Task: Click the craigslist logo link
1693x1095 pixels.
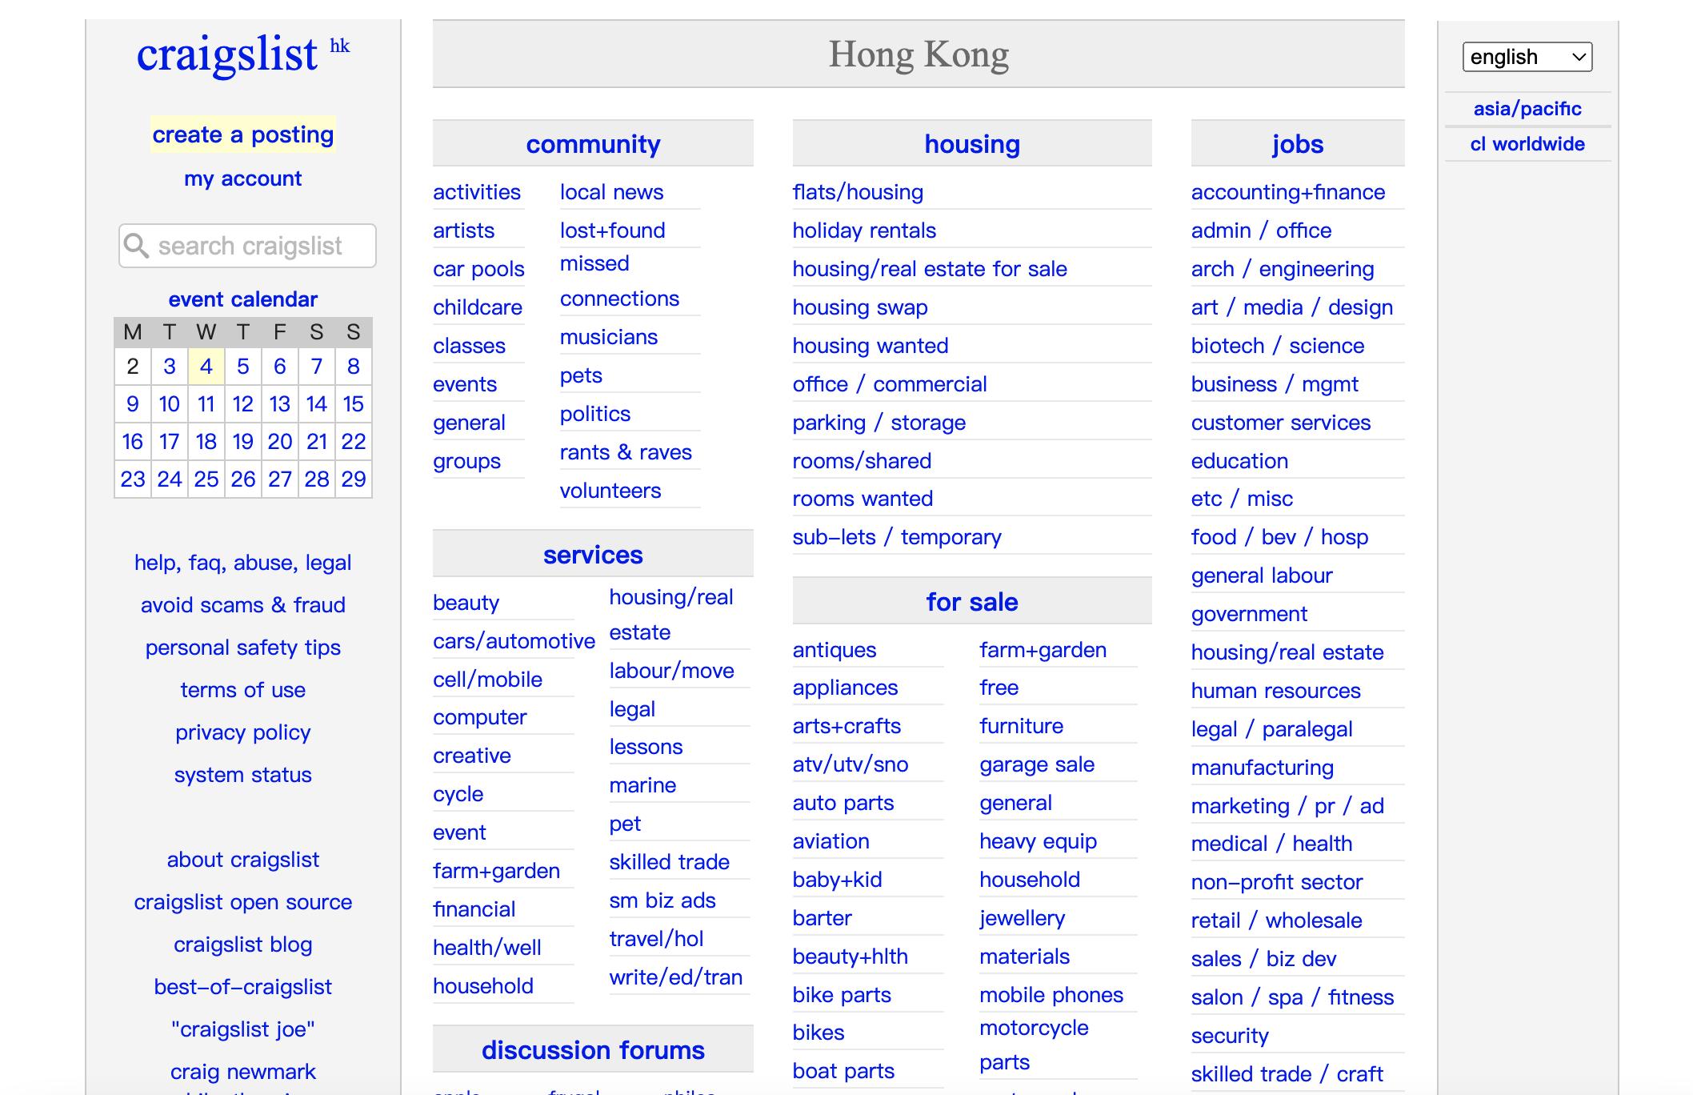Action: point(227,54)
